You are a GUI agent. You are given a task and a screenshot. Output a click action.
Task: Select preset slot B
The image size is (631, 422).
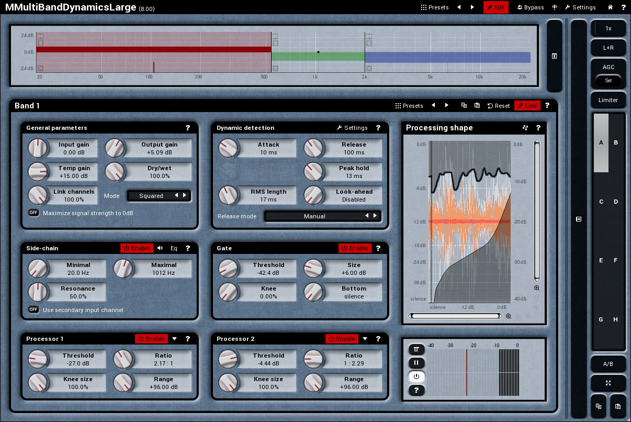(x=616, y=142)
